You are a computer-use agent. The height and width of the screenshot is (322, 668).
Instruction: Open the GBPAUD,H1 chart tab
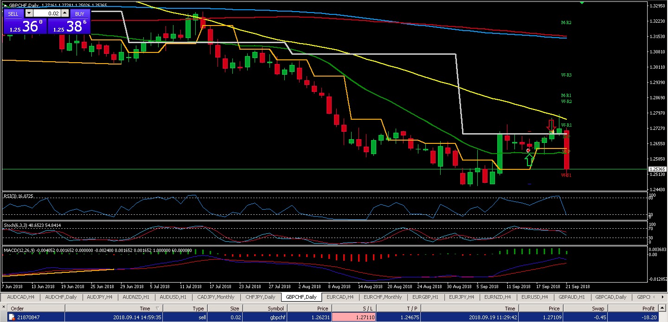pyautogui.click(x=572, y=297)
